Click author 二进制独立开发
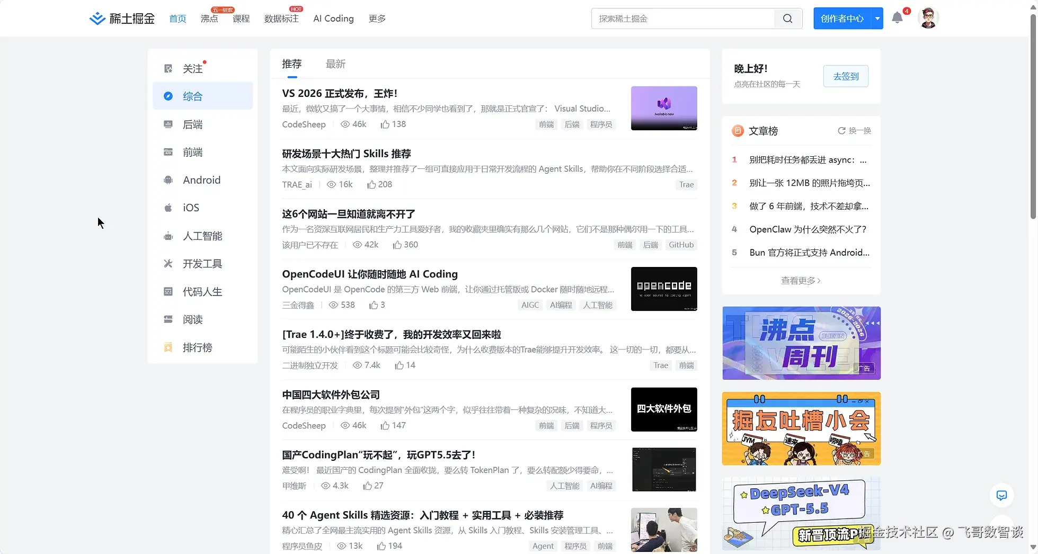The height and width of the screenshot is (554, 1038). tap(310, 365)
